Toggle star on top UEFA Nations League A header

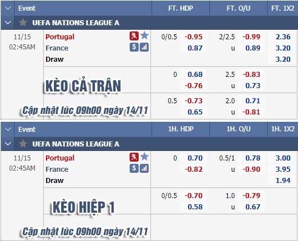pyautogui.click(x=23, y=22)
